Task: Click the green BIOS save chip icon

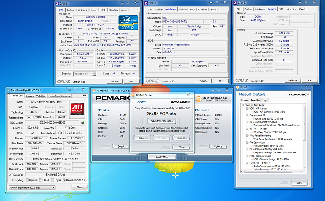Action: [83, 123]
